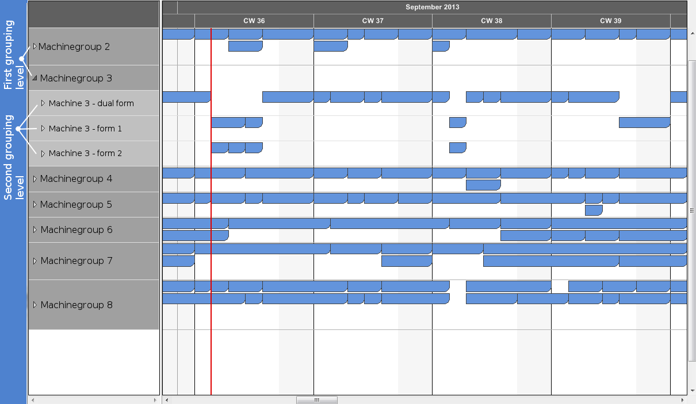
Task: Click the table panel scrollbar right arrow
Action: [x=155, y=400]
